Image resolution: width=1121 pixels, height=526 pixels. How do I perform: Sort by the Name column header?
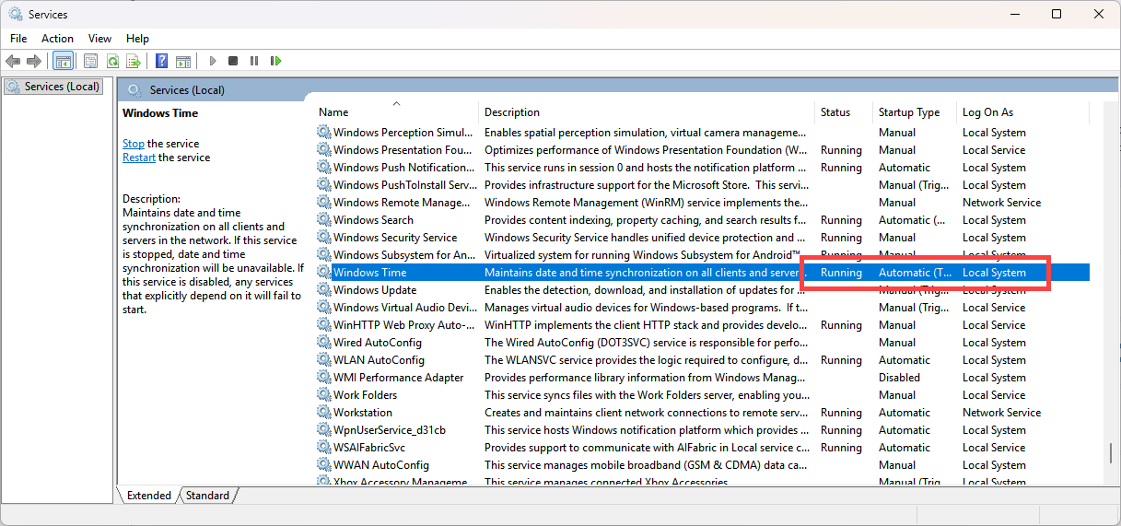click(x=397, y=112)
